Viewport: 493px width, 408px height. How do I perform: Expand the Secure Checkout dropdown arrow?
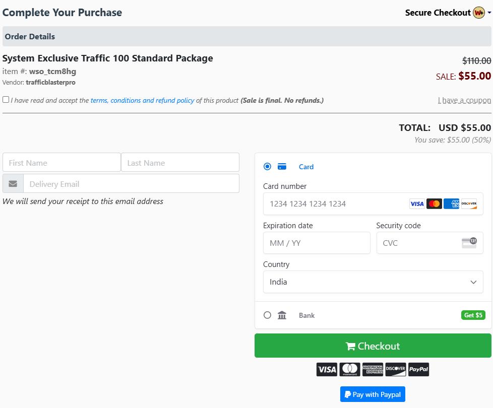489,13
